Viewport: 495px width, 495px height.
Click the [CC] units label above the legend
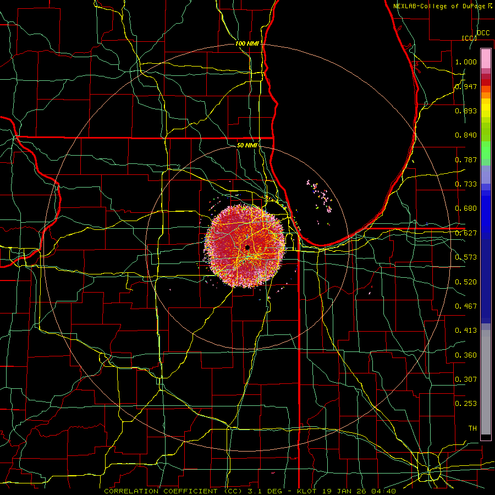[469, 38]
